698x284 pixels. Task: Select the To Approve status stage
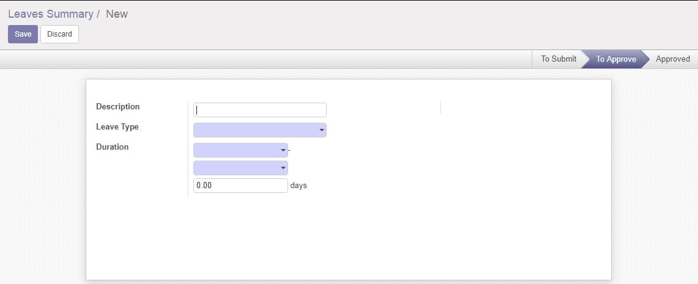coord(616,59)
